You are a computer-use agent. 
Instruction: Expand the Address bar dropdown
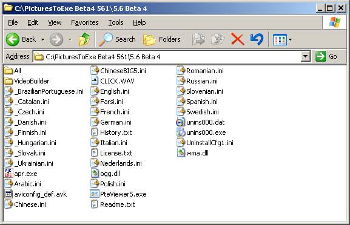(305, 56)
